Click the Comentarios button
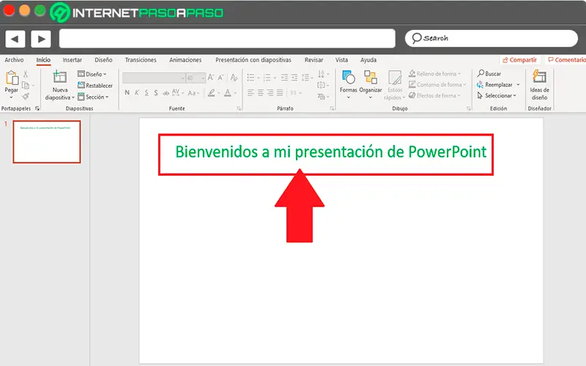 (566, 60)
